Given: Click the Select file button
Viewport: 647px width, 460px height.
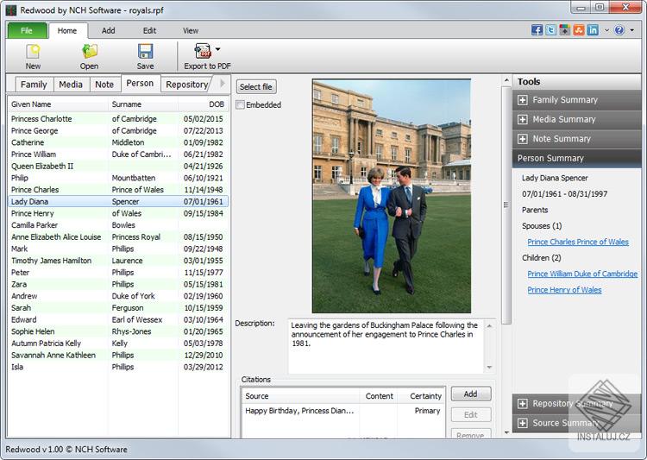Looking at the screenshot, I should point(256,87).
